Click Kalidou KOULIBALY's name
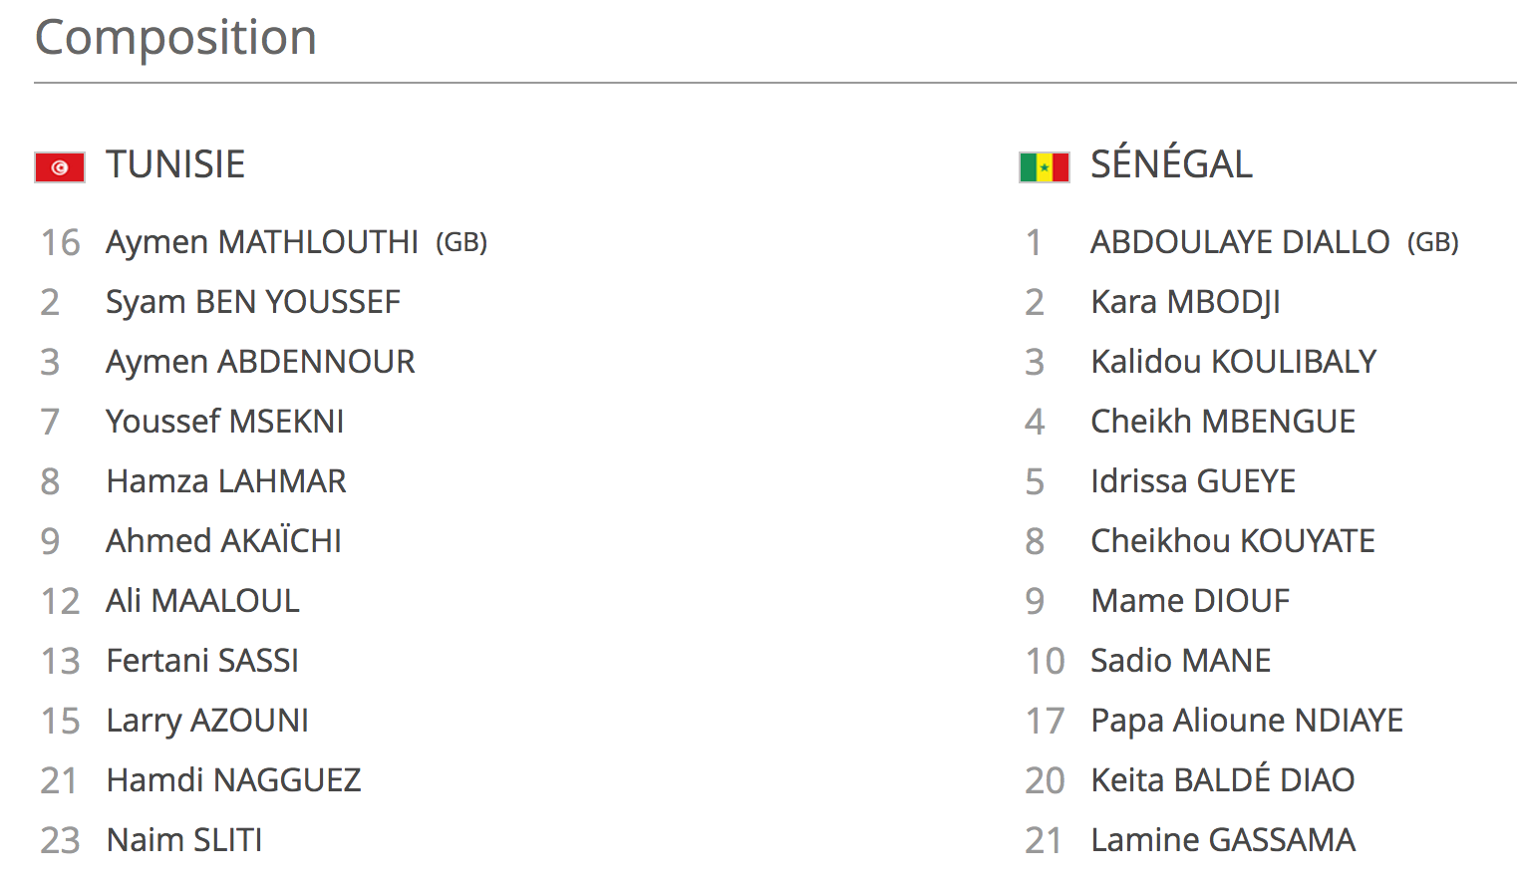Screen dimensions: 1517x891 pyautogui.click(x=1234, y=362)
